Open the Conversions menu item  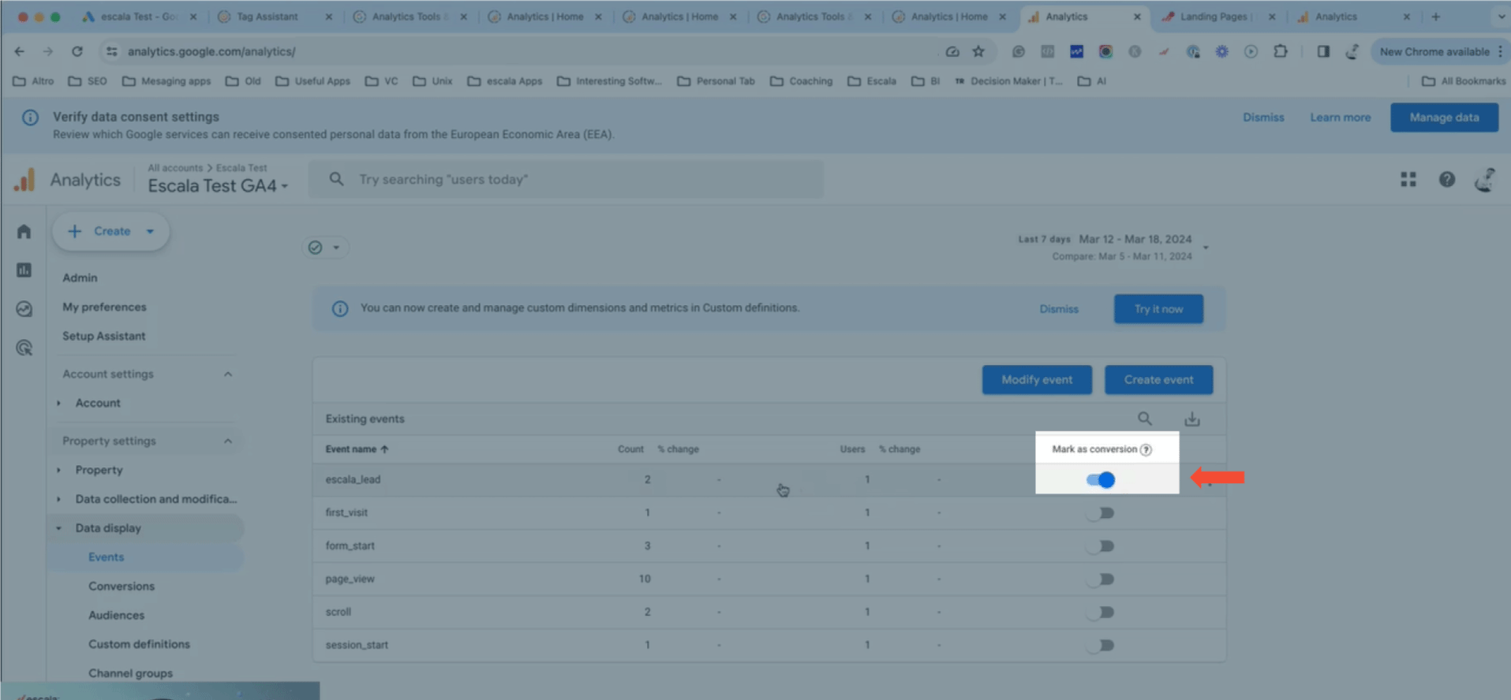pos(122,586)
